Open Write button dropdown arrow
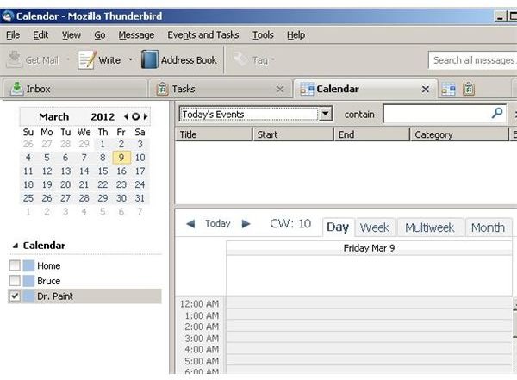Viewport: 517px width, 380px height. (131, 59)
